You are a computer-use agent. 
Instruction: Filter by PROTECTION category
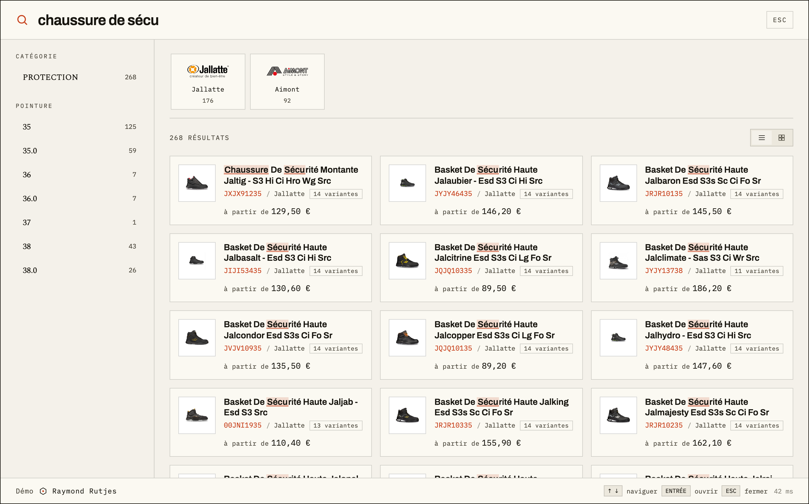[x=79, y=77]
